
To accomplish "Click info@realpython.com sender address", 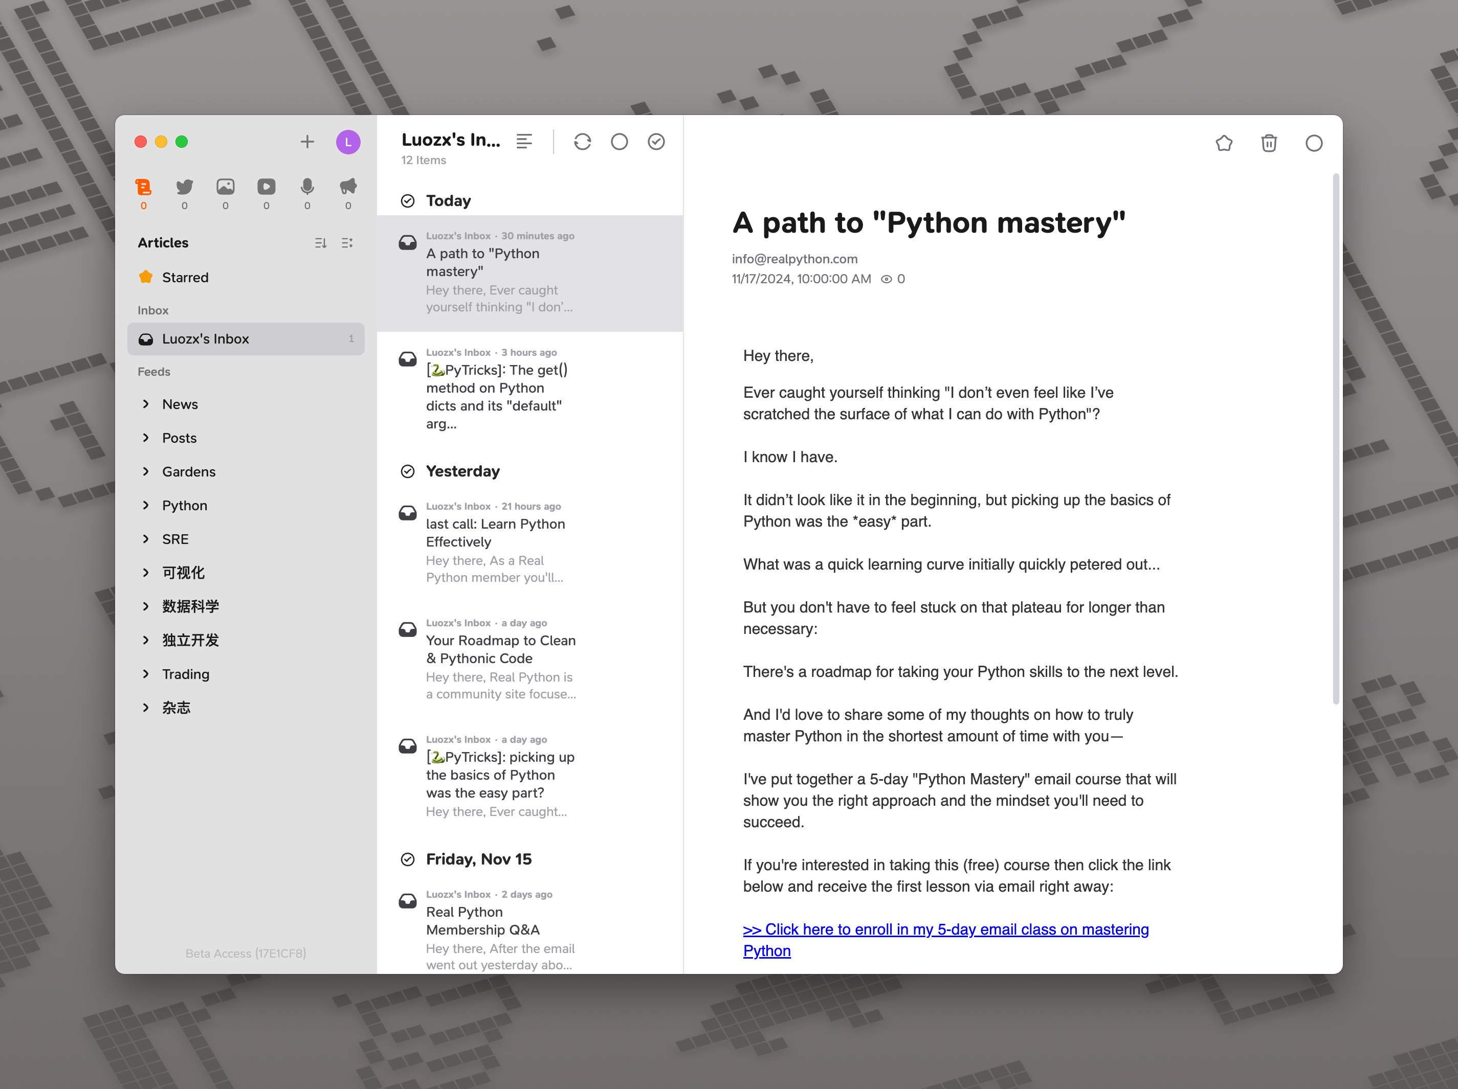I will tap(794, 259).
